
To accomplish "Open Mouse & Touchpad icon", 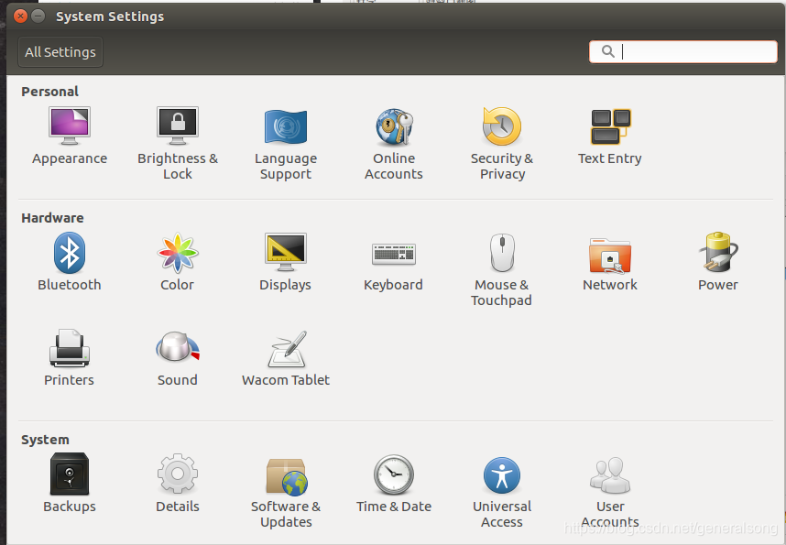I will coord(502,252).
